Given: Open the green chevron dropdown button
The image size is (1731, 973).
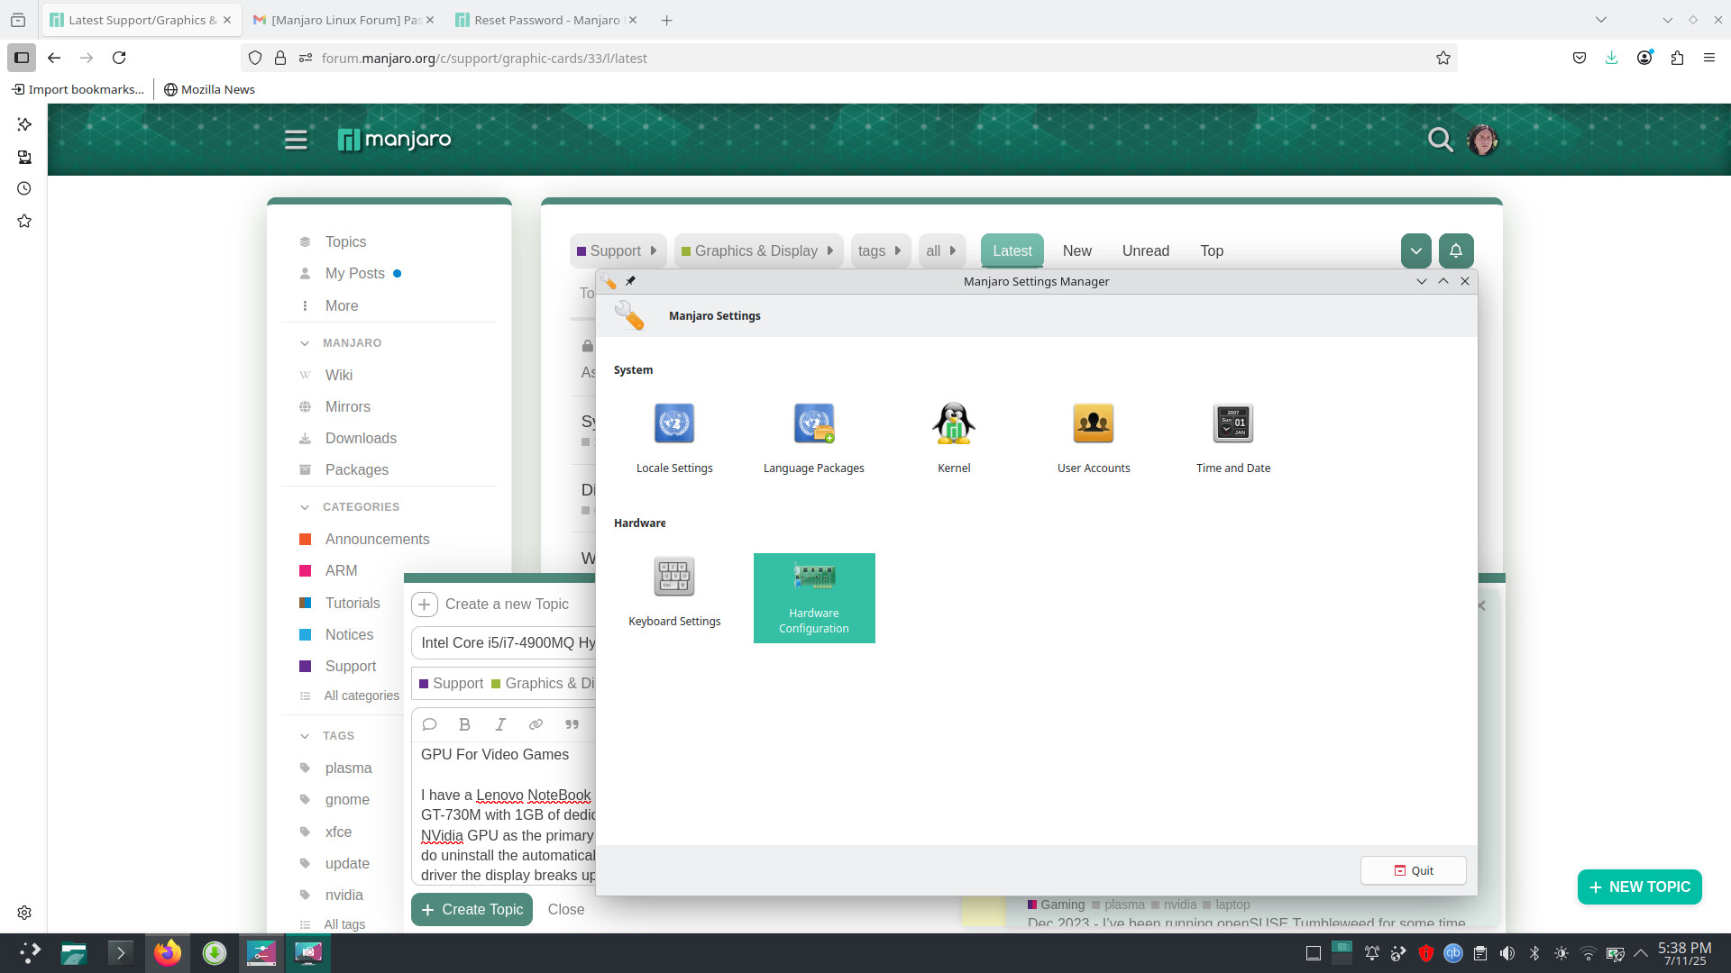Looking at the screenshot, I should click(1416, 250).
